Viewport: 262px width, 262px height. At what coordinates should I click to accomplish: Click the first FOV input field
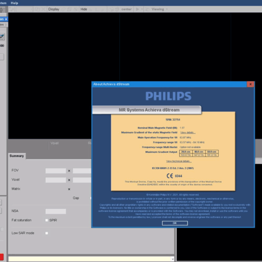pos(55,171)
